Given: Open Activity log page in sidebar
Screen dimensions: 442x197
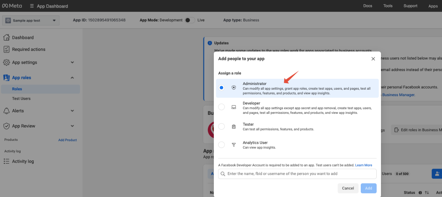Looking at the screenshot, I should pos(23,161).
